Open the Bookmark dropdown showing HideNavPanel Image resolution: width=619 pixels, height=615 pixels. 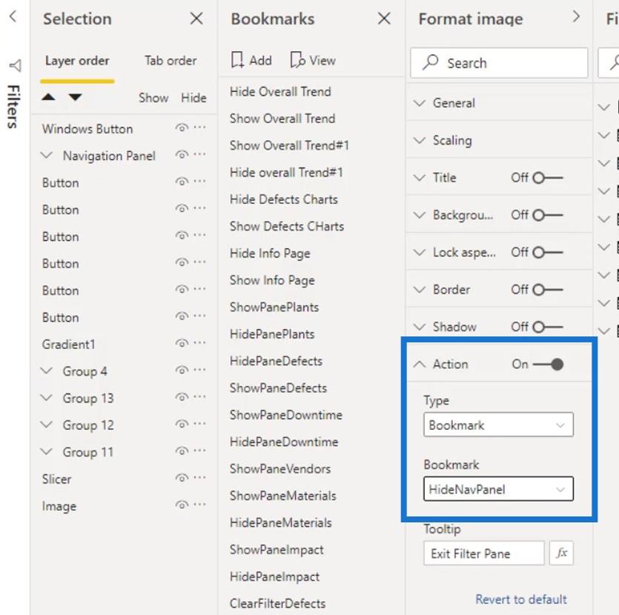pyautogui.click(x=498, y=489)
